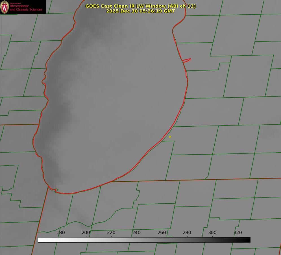Image resolution: width=281 pixels, height=255 pixels.
Task: Click the colorbar label 200
Action: point(86,232)
